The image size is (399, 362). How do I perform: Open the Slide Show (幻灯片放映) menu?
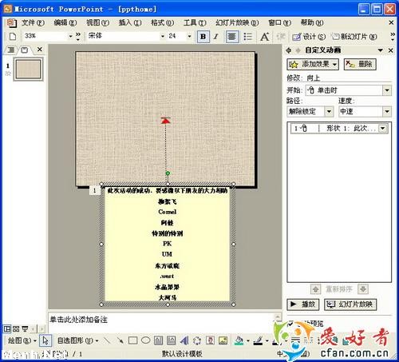(237, 23)
